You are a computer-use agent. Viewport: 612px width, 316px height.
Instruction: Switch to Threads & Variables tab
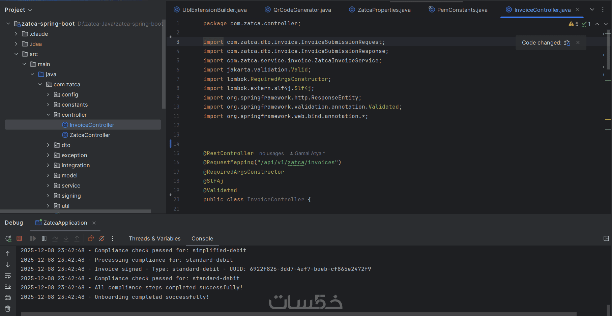[x=154, y=239]
